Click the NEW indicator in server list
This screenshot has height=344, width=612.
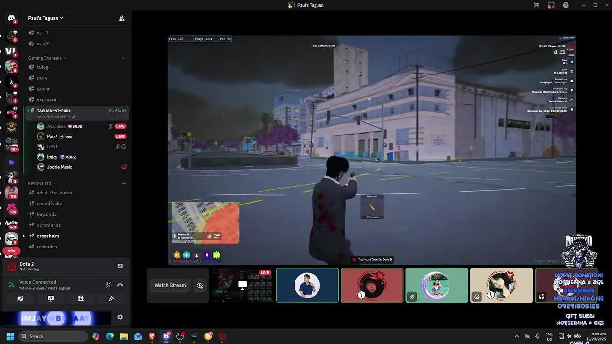tap(11, 251)
